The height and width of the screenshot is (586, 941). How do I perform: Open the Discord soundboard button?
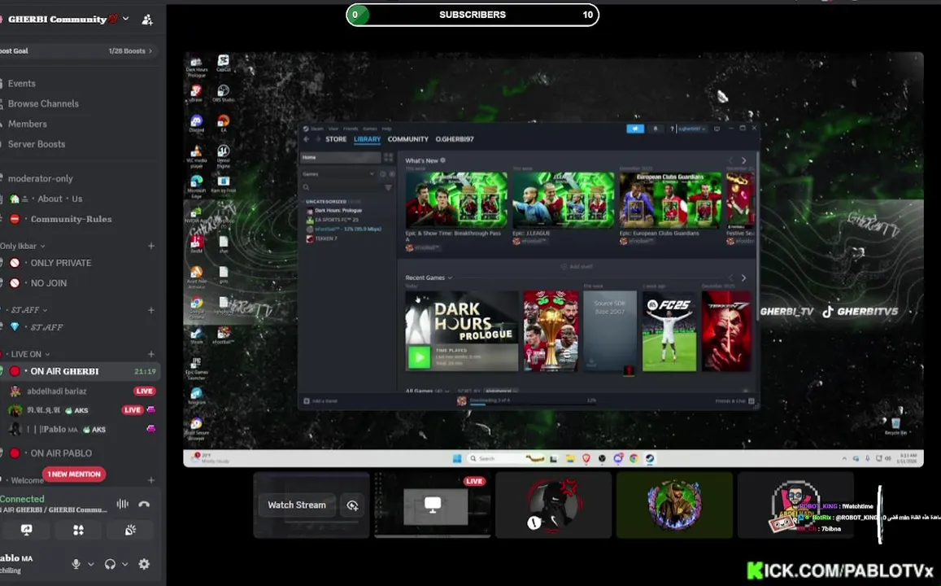point(131,530)
